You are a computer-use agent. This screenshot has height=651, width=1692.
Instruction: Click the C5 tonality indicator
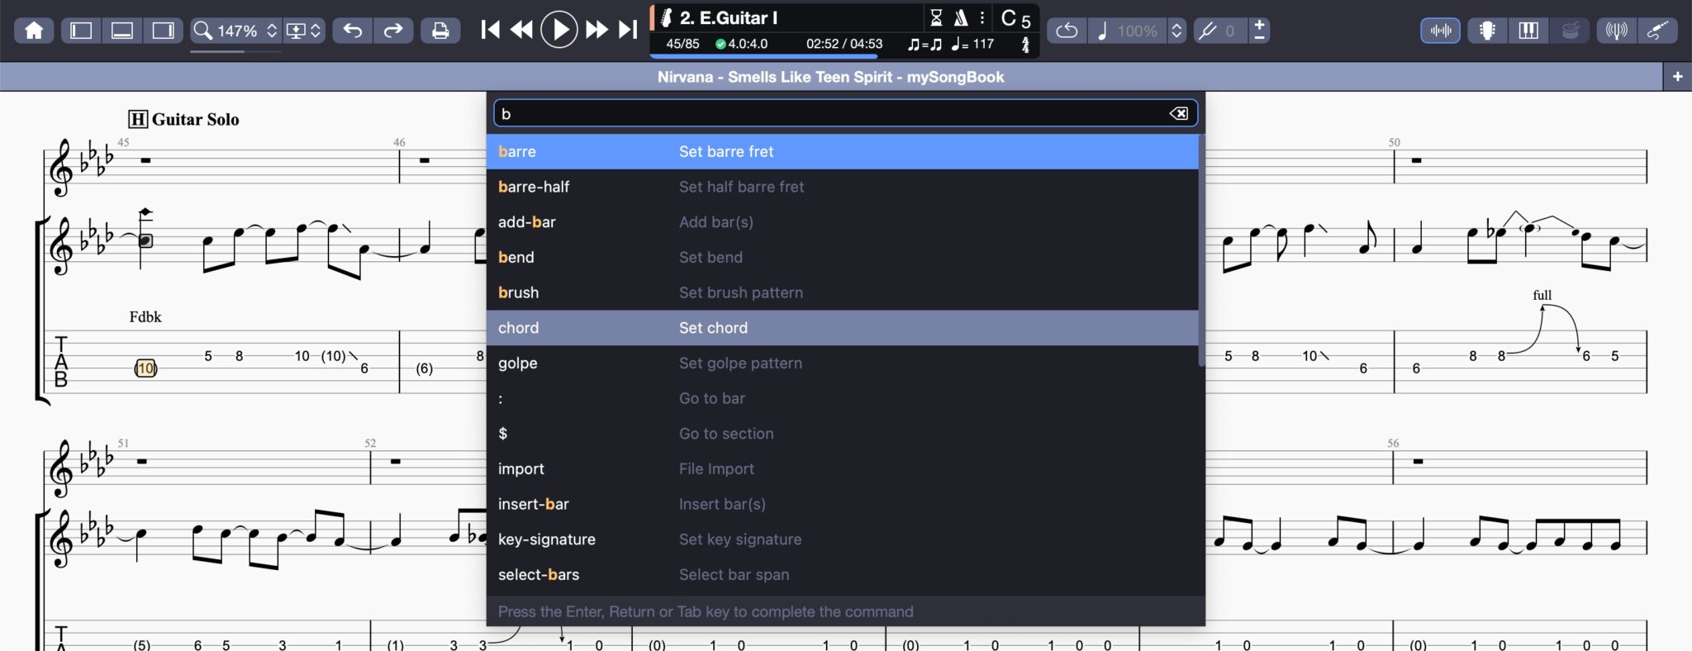click(x=1015, y=18)
